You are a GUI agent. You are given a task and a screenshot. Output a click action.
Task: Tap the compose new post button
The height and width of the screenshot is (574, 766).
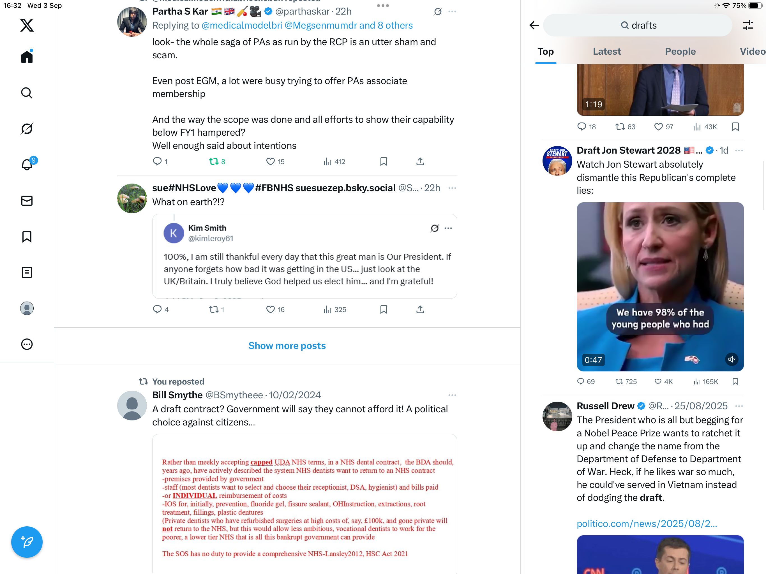[27, 542]
